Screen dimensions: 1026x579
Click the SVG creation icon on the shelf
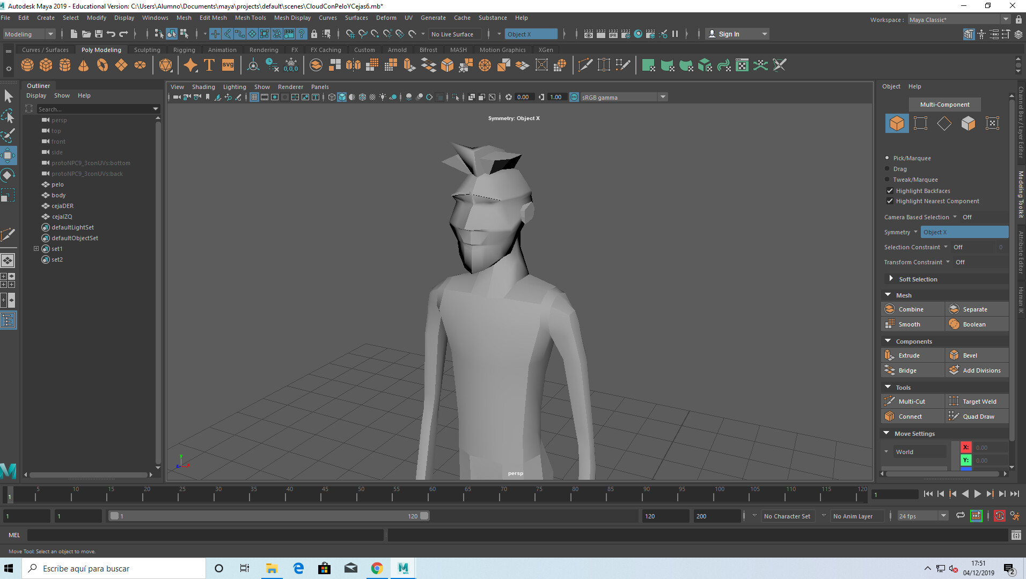coord(228,65)
